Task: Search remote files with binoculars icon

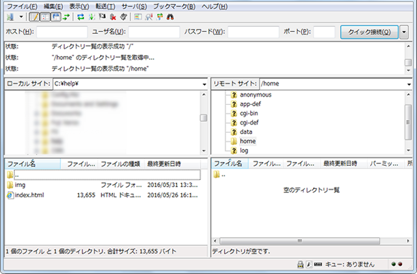Action: [x=170, y=17]
